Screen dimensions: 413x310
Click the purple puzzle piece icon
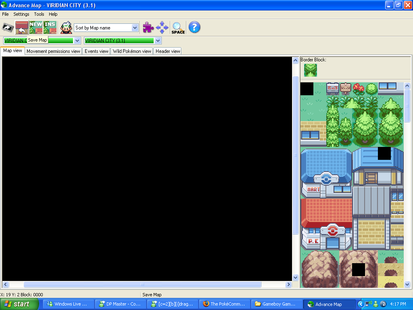tap(148, 27)
